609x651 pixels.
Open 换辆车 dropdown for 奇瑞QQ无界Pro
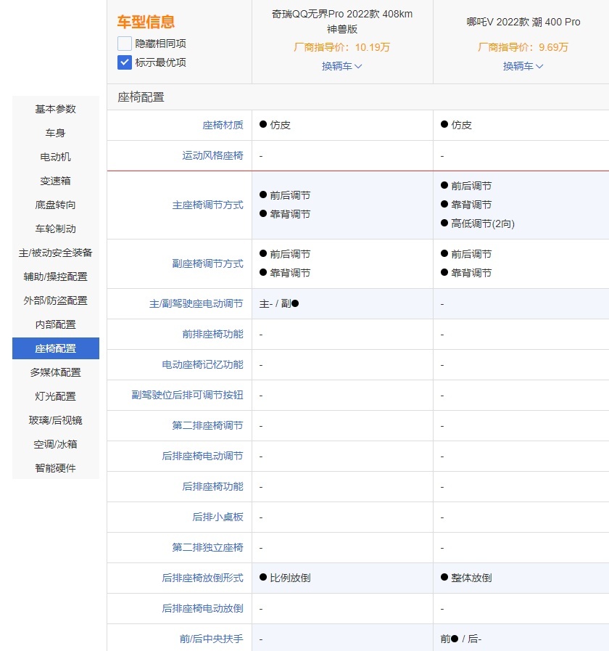[x=341, y=66]
